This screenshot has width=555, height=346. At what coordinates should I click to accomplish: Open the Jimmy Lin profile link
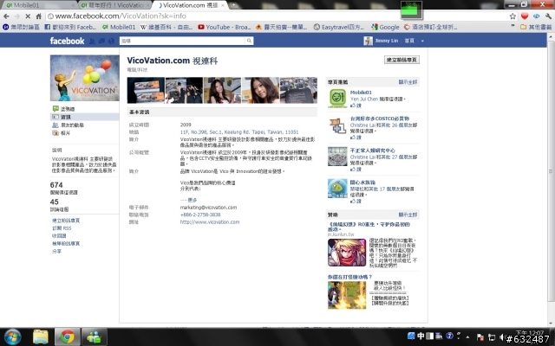point(387,41)
